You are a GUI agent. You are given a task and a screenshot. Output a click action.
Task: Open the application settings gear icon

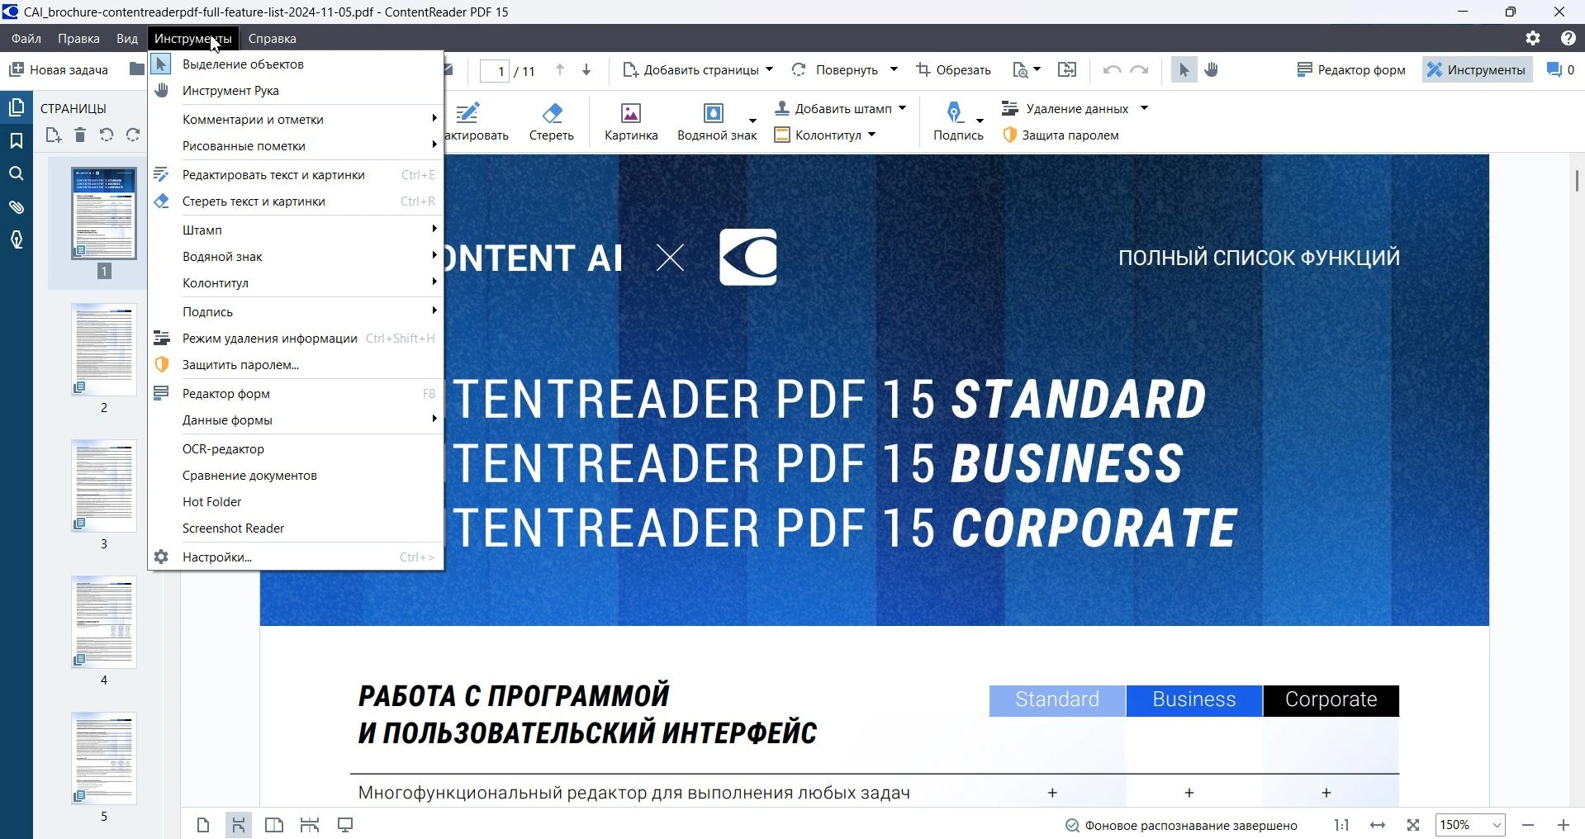point(1533,38)
